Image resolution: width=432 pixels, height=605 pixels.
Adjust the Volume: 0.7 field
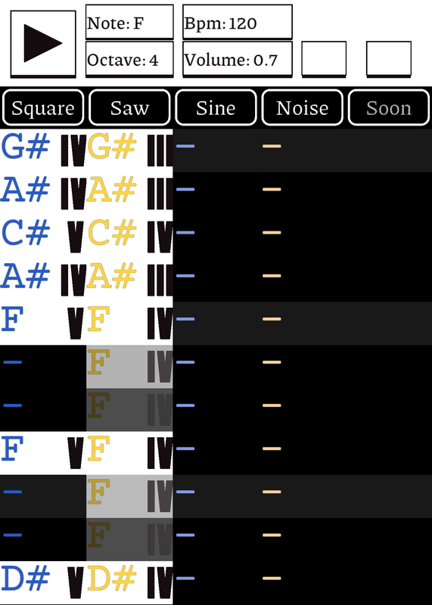[x=238, y=60]
